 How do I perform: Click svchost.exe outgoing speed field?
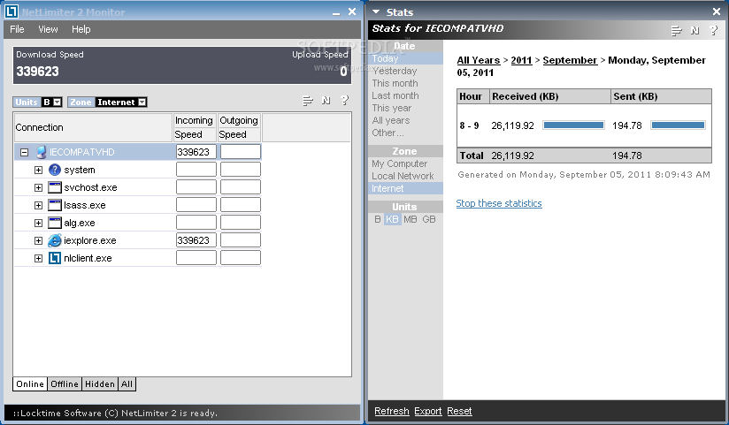[241, 187]
